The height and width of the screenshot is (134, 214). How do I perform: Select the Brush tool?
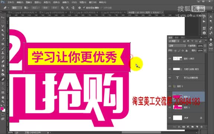3,48
